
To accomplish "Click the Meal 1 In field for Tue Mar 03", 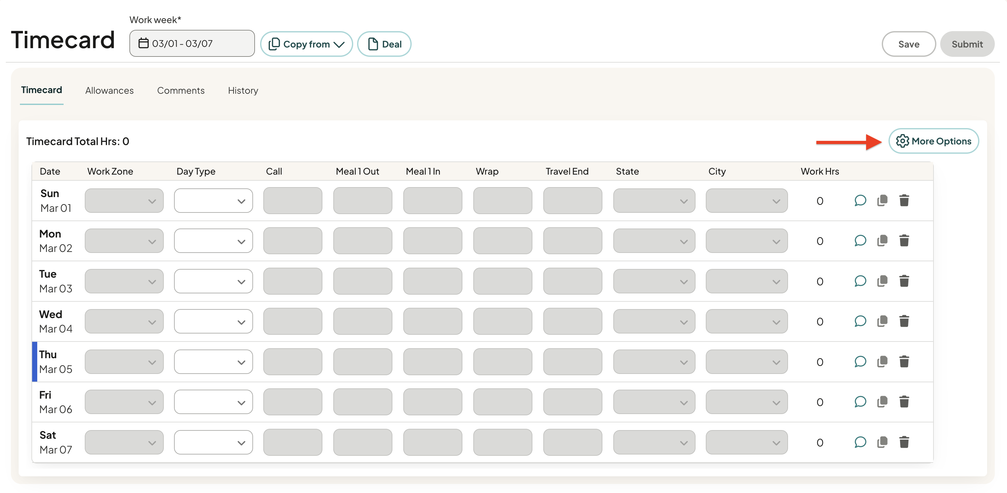I will 433,281.
